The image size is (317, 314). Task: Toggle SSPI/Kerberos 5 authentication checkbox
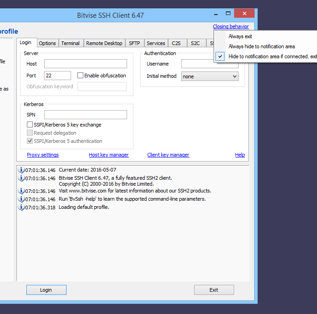click(30, 141)
